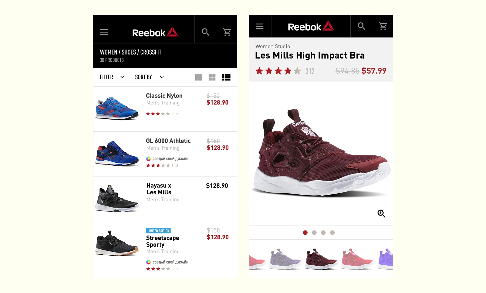Open hamburger menu on product list screen
The height and width of the screenshot is (293, 486).
(x=104, y=32)
